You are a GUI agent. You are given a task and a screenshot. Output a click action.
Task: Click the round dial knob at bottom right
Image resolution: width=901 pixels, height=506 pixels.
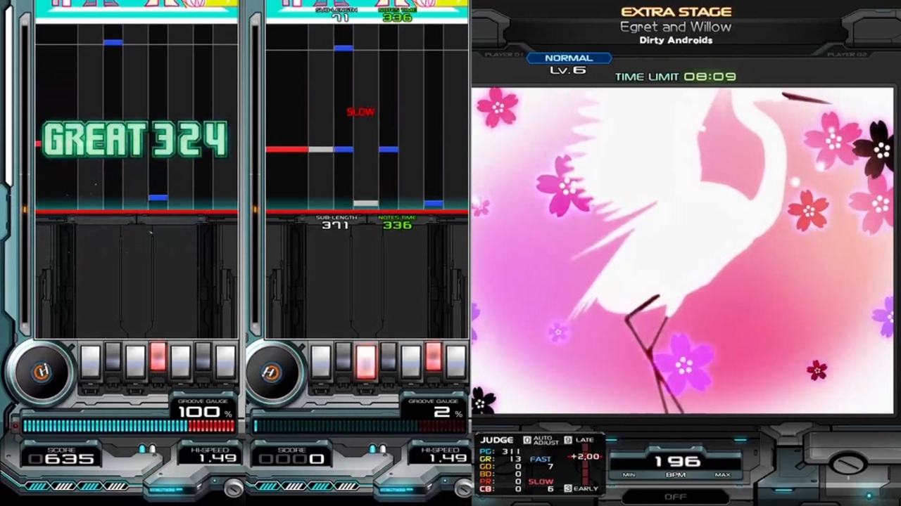pos(849,463)
